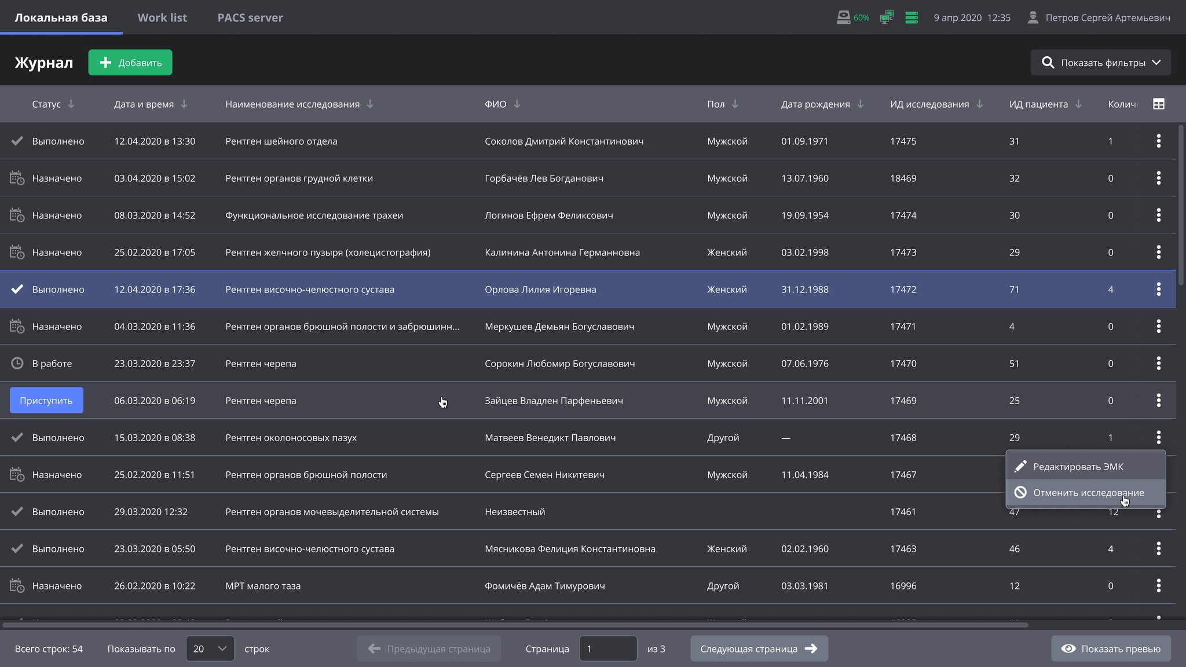Open the rows-per-page dropdown showing 20
This screenshot has width=1186, height=667.
coord(210,648)
